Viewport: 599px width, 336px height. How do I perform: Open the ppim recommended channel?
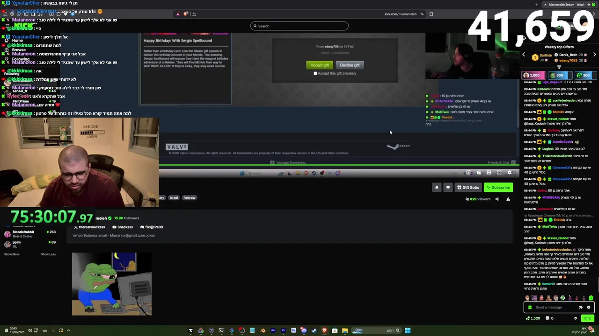30,244
